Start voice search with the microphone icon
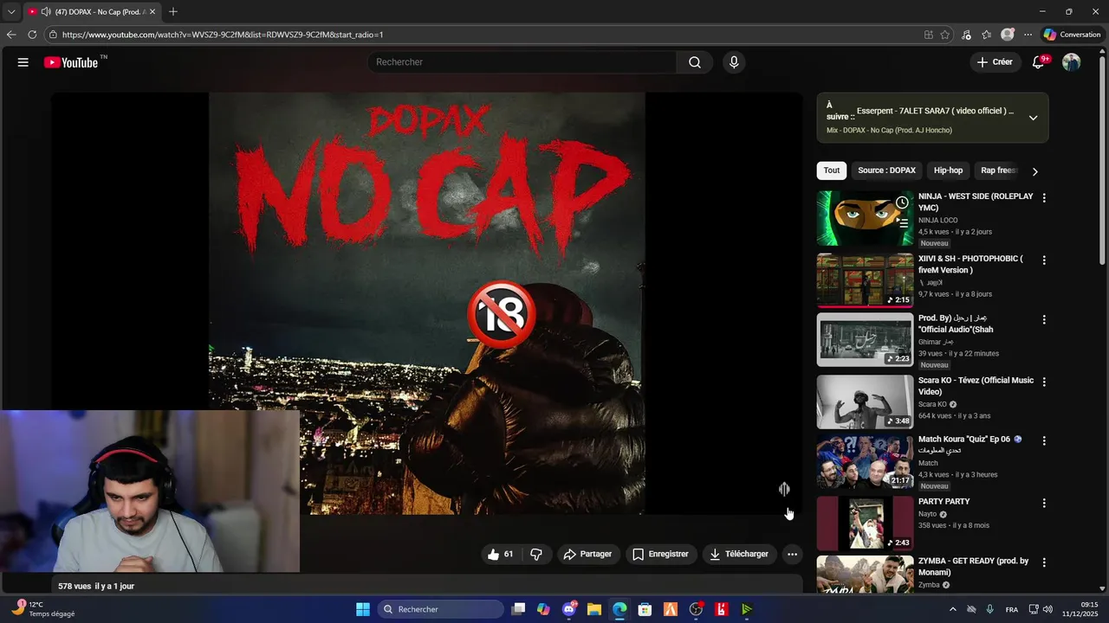Image resolution: width=1109 pixels, height=623 pixels. (734, 62)
